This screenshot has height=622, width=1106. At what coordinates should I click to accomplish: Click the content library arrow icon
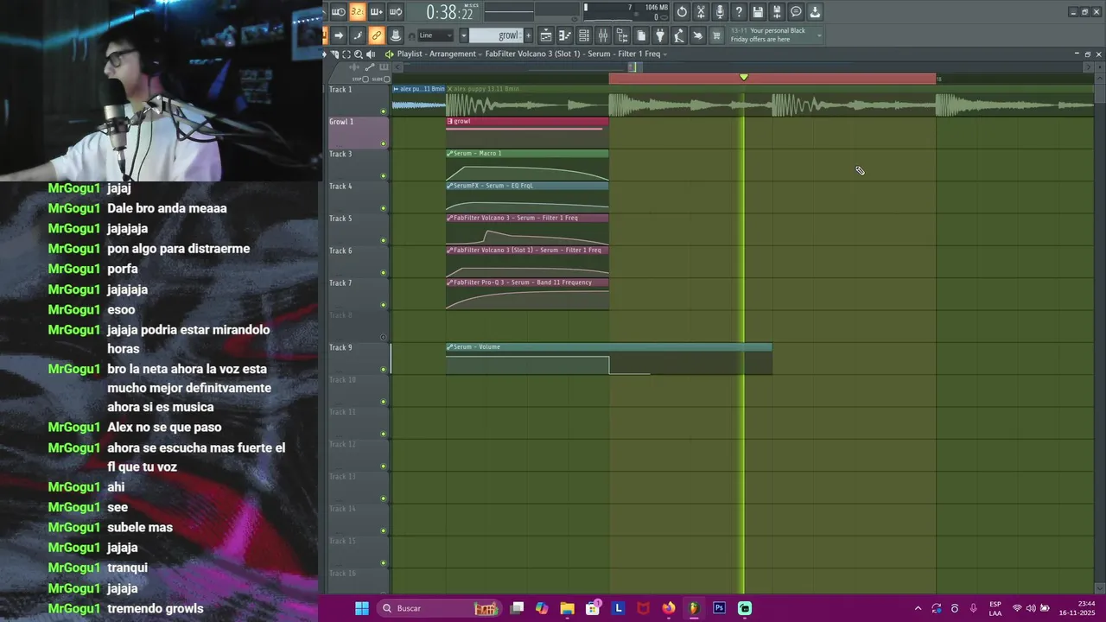[698, 35]
